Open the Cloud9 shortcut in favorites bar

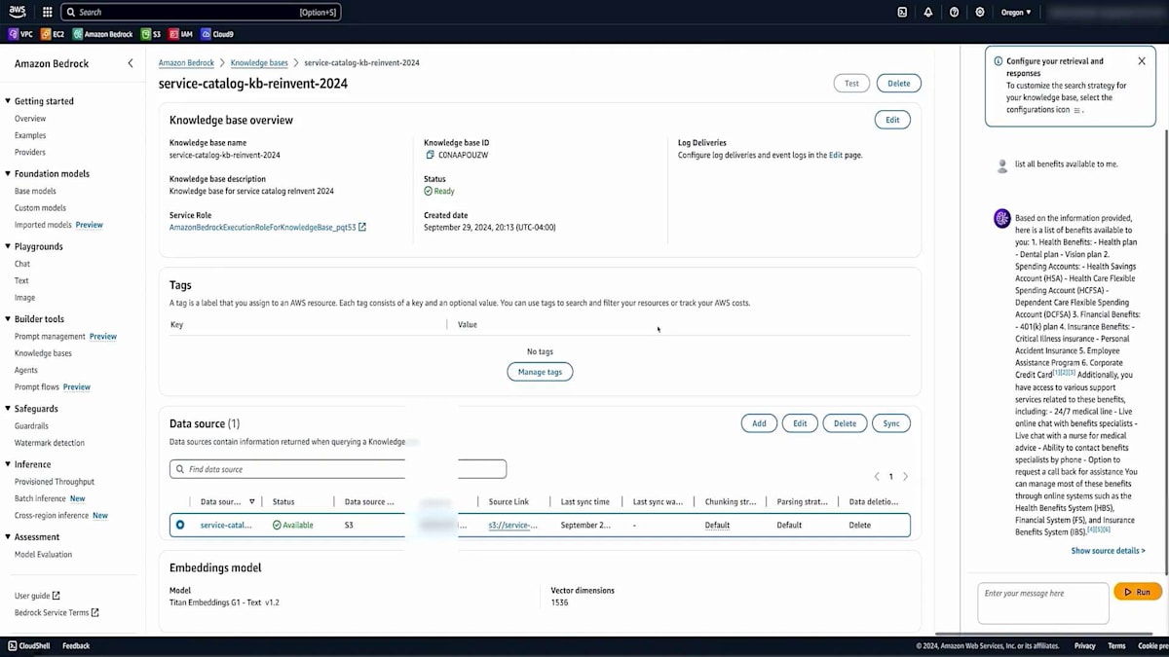218,34
